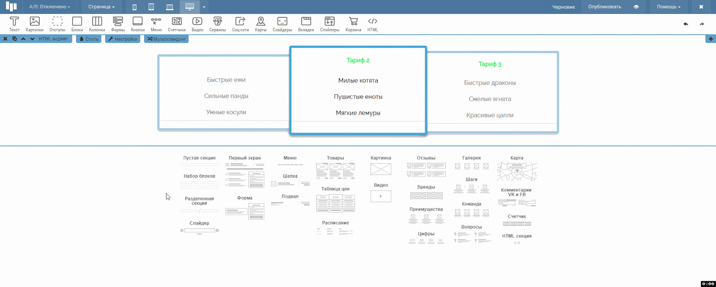Image resolution: width=716 pixels, height=287 pixels.
Task: Select the Текст tool in the toolbar
Action: coord(14,24)
